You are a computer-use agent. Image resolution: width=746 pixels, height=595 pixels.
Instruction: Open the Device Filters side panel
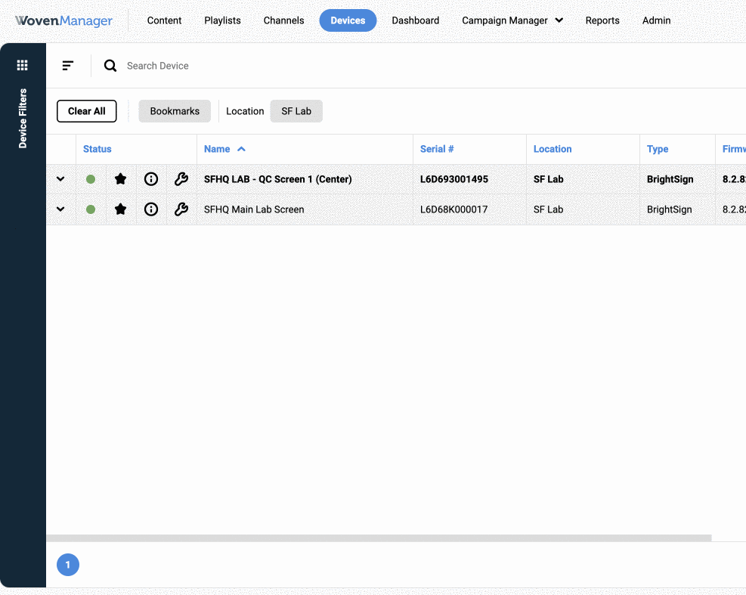23,118
